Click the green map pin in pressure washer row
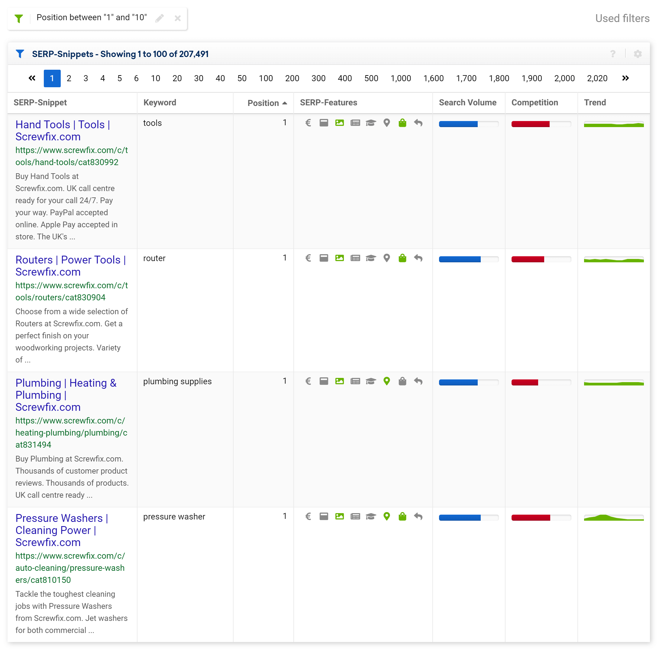The height and width of the screenshot is (655, 659). [386, 517]
